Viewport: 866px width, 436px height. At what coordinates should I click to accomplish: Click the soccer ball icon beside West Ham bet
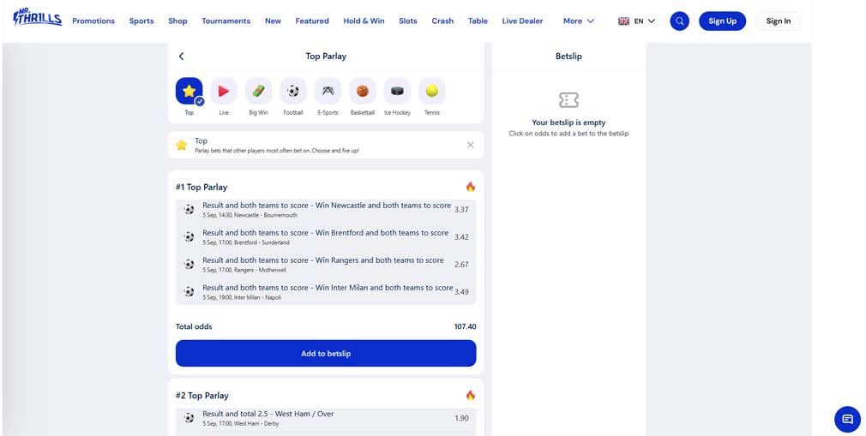point(189,418)
